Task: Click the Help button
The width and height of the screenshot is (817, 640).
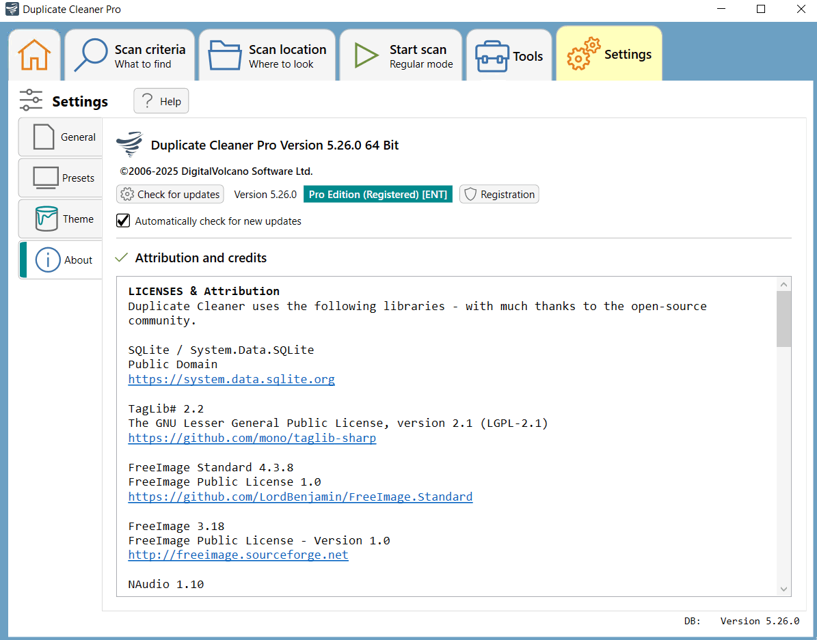Action: point(161,101)
